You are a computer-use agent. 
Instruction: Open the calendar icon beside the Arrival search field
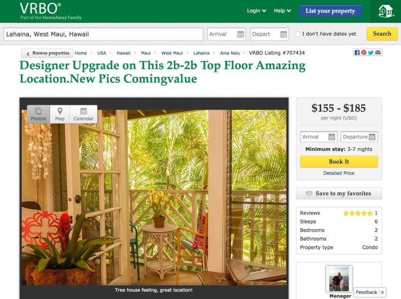[240, 34]
